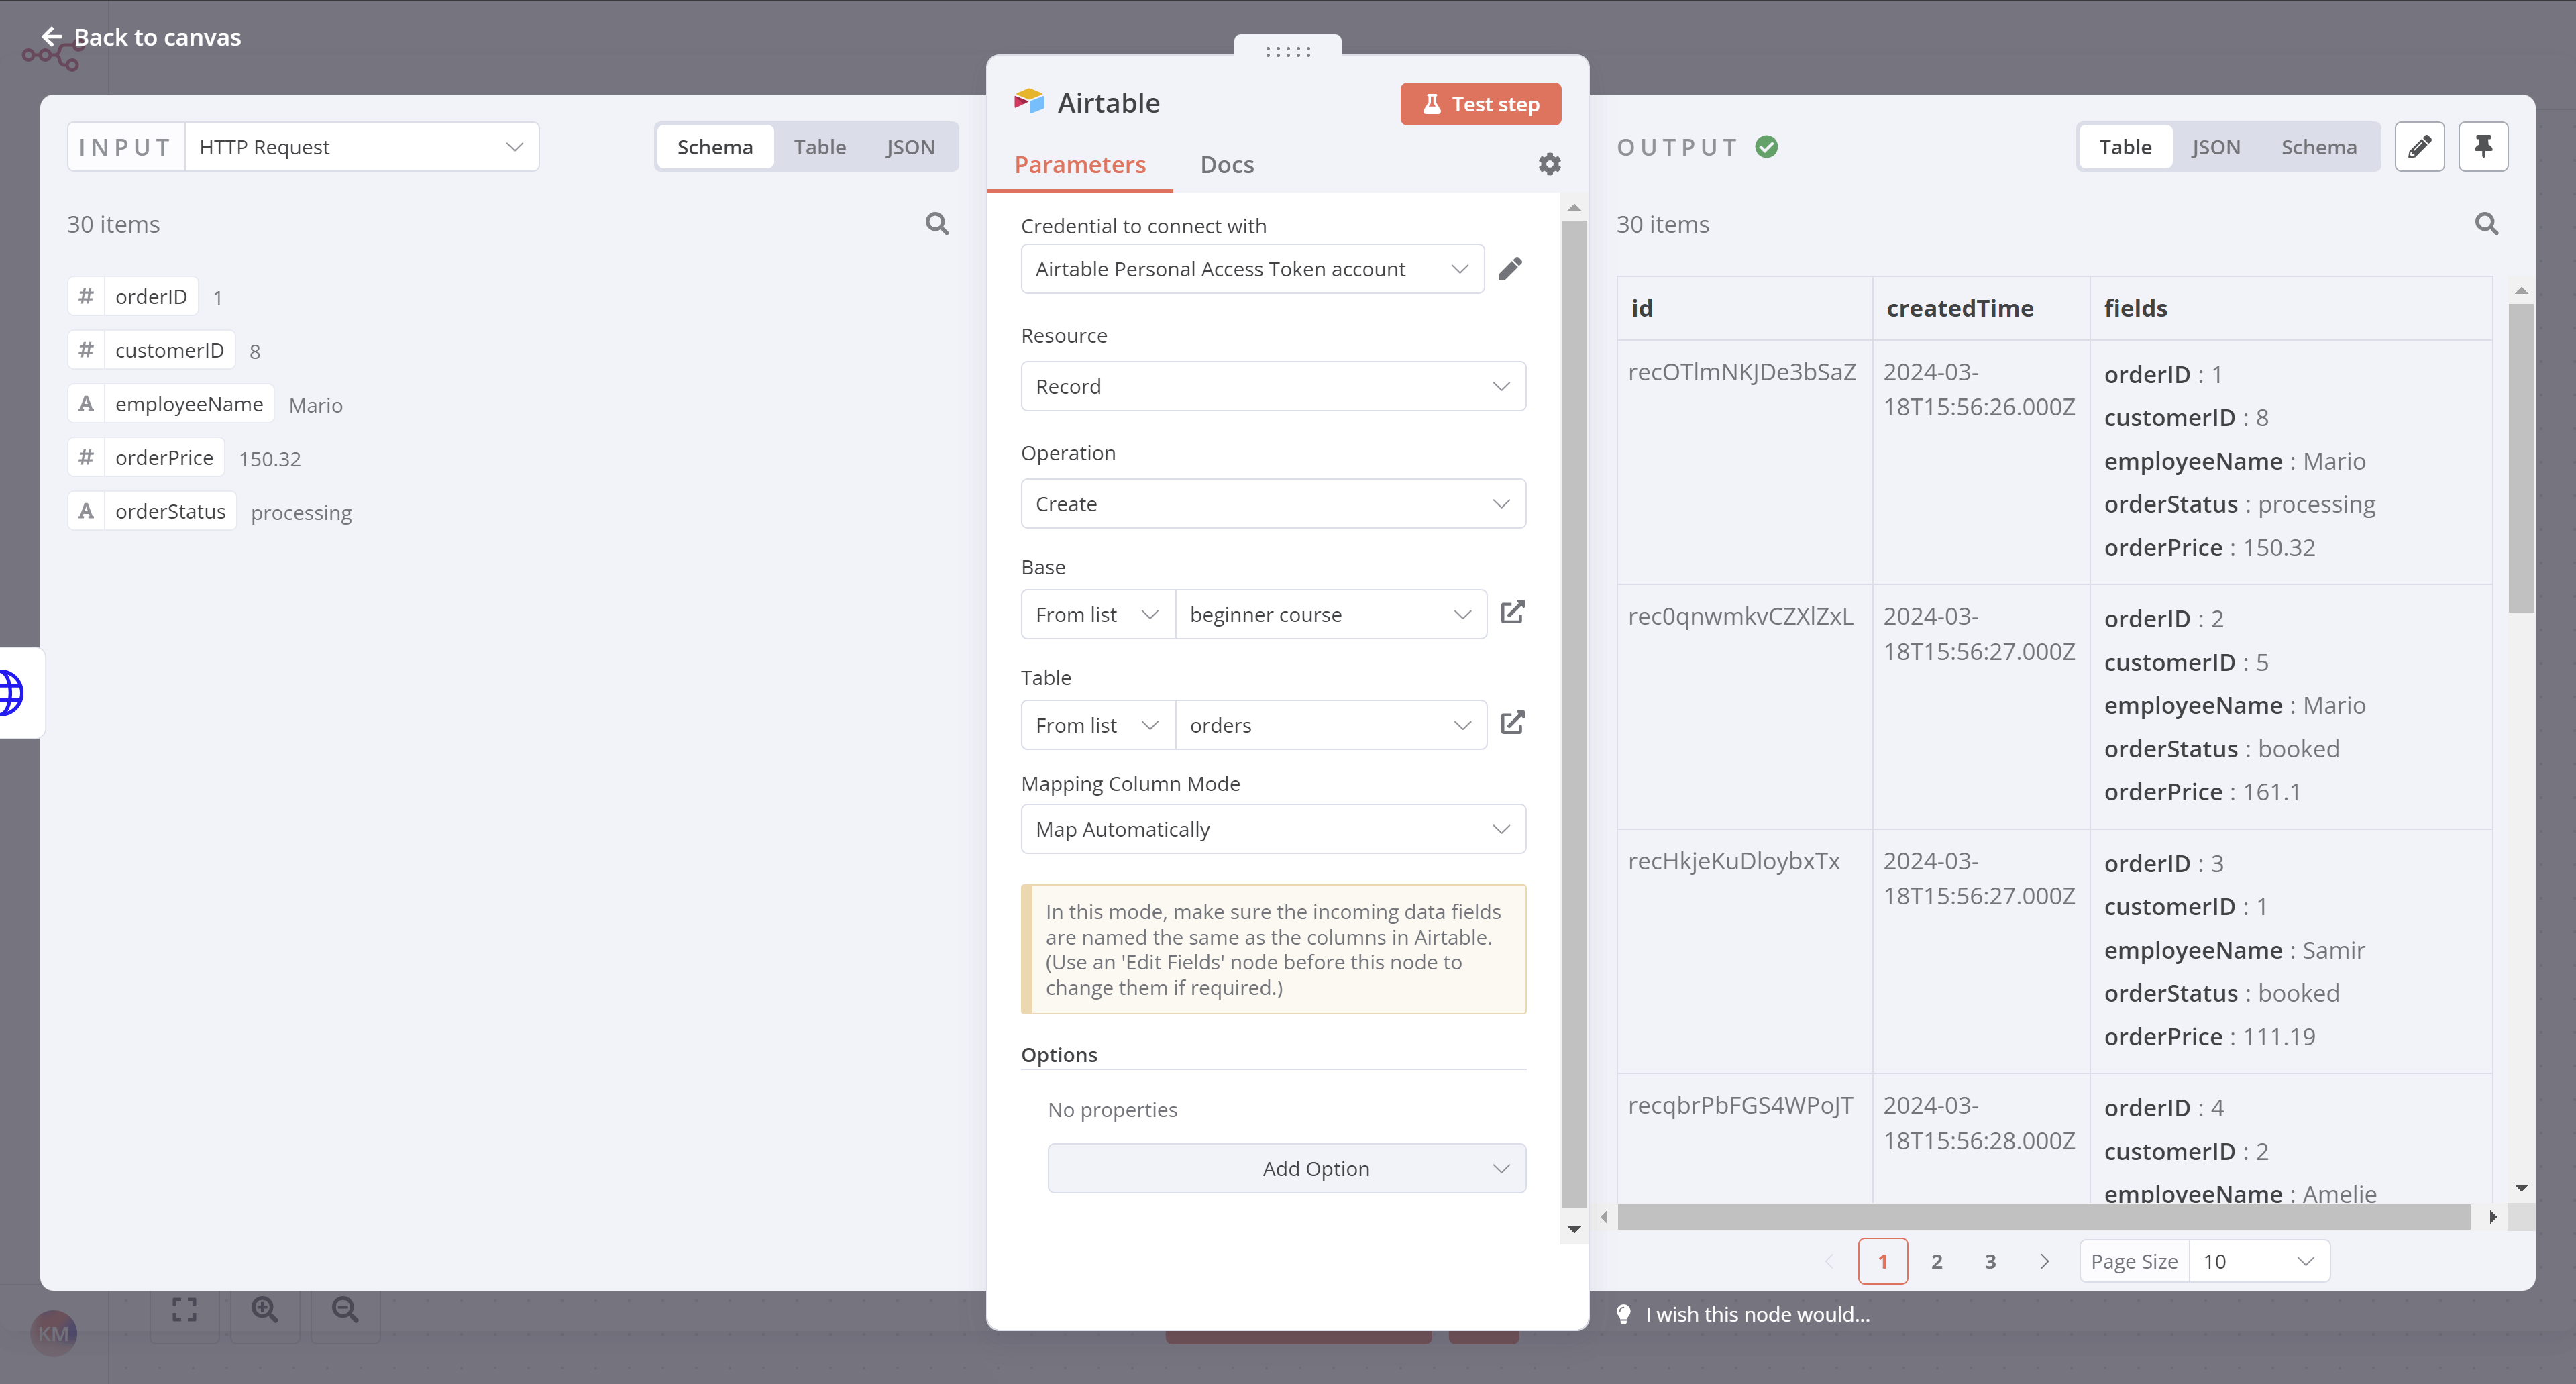Click the fit-to-view canvas icon
This screenshot has height=1384, width=2576.
click(184, 1309)
